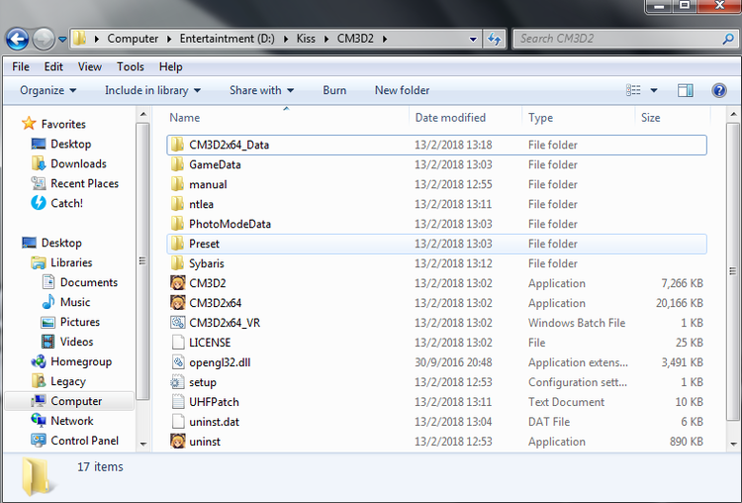Open Recent Places in the sidebar
Viewport: 742px width, 503px height.
(85, 184)
